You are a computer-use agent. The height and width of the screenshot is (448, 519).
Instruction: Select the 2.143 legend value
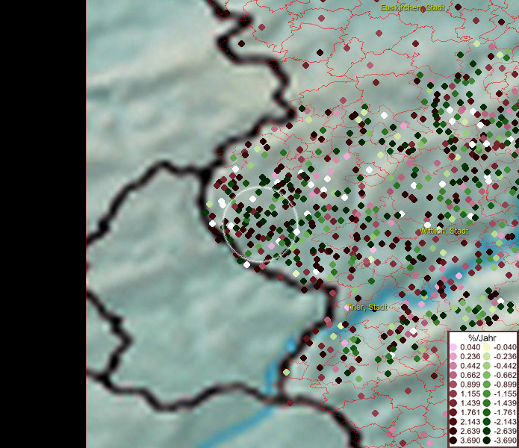[470, 422]
